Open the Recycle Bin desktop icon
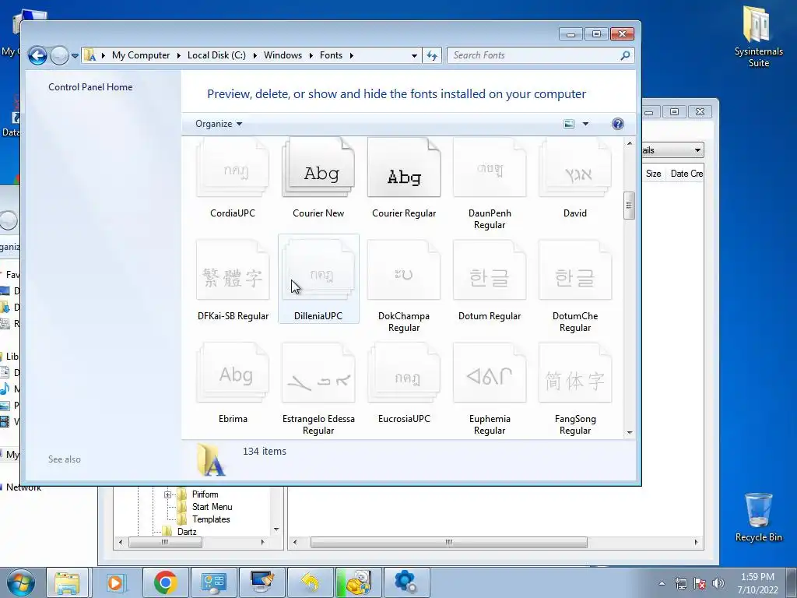Image resolution: width=797 pixels, height=598 pixels. tap(758, 517)
